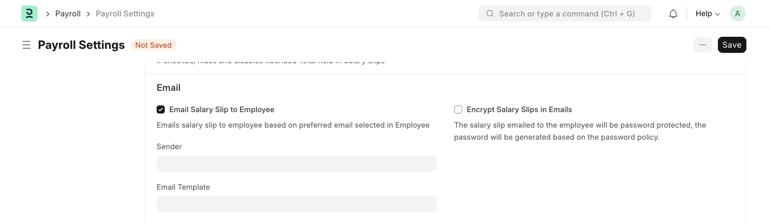
Task: Expand the Help dropdown
Action: tap(708, 14)
